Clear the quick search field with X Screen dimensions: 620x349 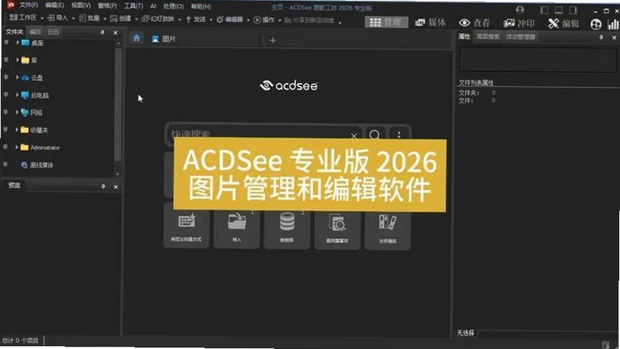pos(354,136)
